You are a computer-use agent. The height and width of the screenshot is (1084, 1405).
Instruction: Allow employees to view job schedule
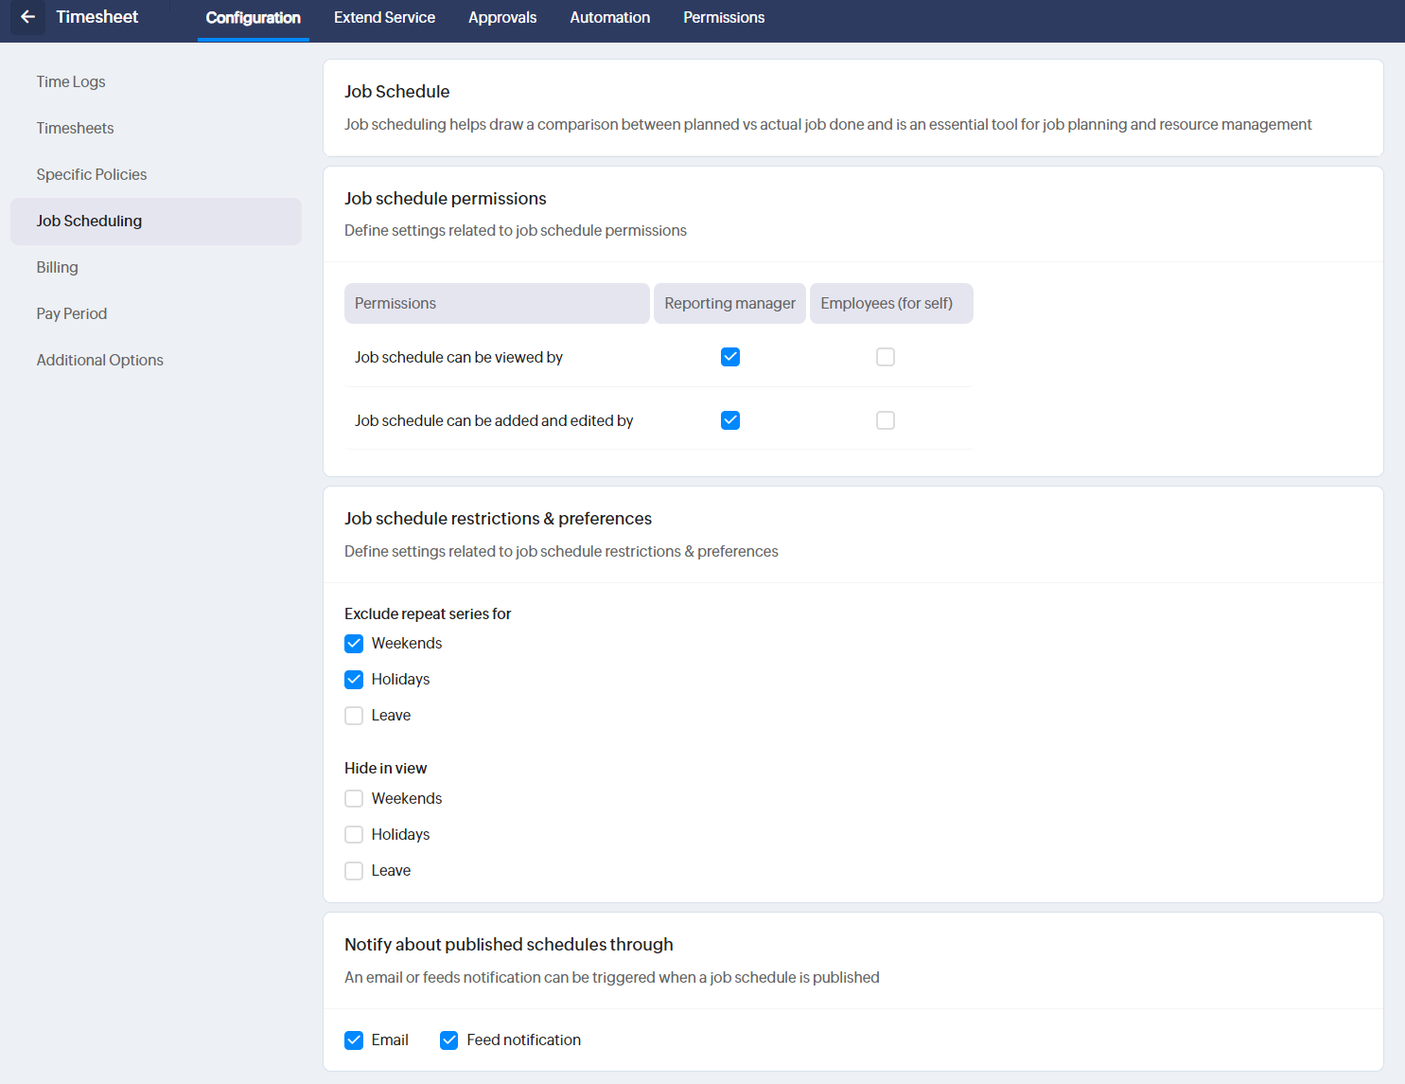point(886,357)
